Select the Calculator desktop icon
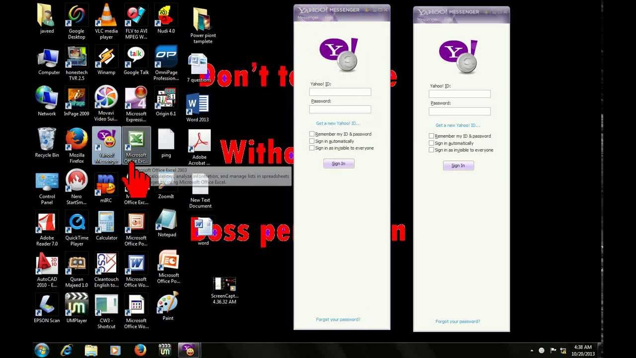Image resolution: width=636 pixels, height=358 pixels. coord(106,226)
